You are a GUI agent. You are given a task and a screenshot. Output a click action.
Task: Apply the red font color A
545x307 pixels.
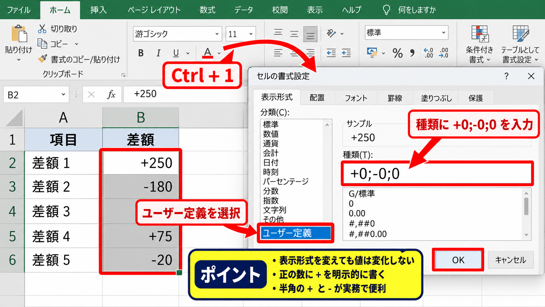(208, 53)
